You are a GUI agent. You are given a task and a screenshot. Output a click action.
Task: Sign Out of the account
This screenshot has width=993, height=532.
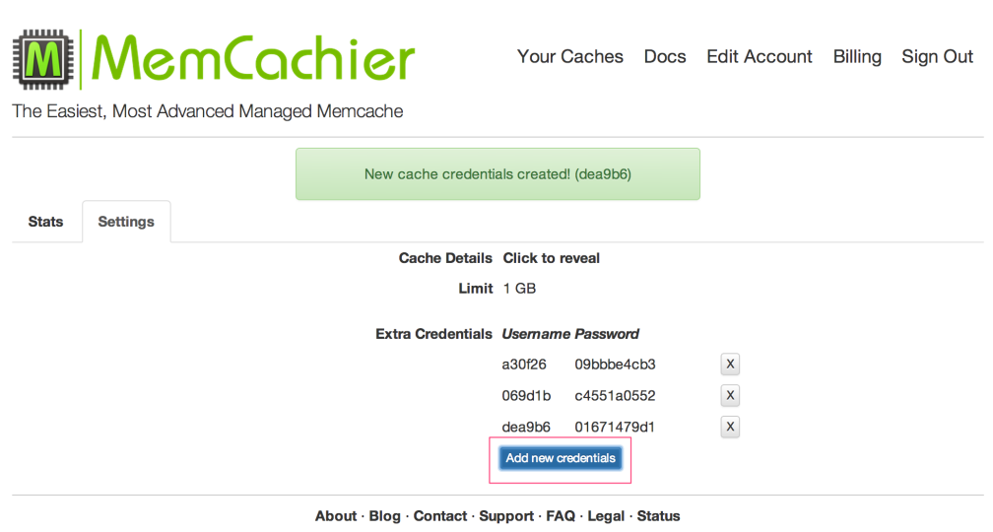coord(937,56)
